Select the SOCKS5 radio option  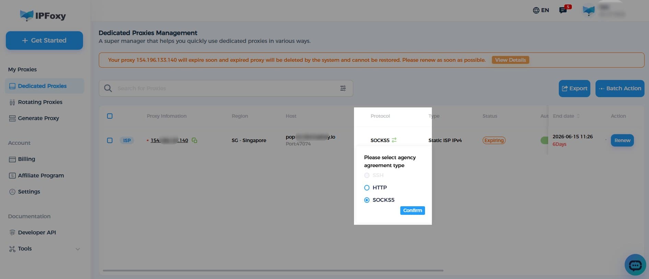[367, 200]
